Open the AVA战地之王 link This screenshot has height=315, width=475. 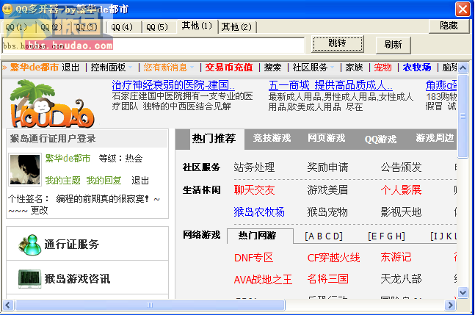(263, 279)
